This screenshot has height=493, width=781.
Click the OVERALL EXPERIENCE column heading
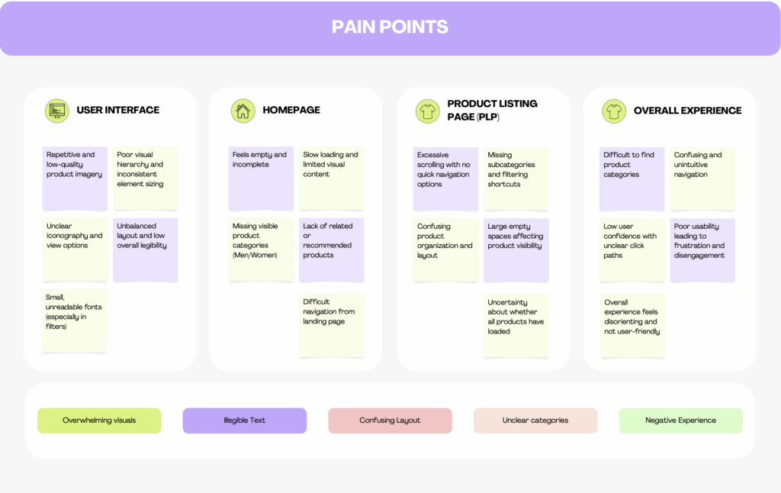(687, 111)
